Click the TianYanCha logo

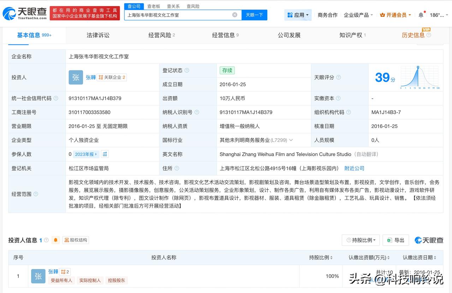click(25, 13)
